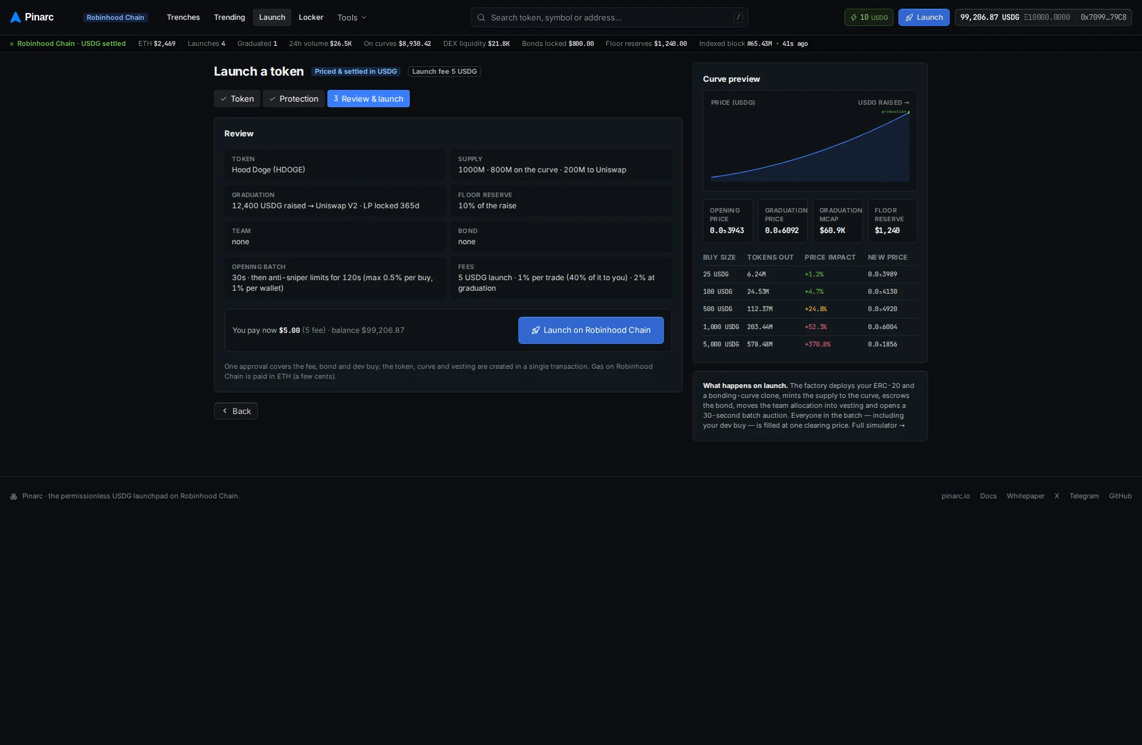This screenshot has width=1142, height=745.
Task: Open the Telegram footer link
Action: pos(1084,496)
